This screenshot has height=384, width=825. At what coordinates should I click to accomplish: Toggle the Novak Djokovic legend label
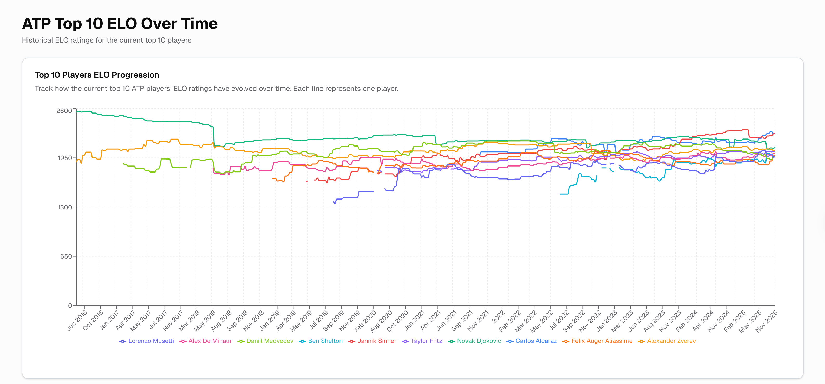479,341
